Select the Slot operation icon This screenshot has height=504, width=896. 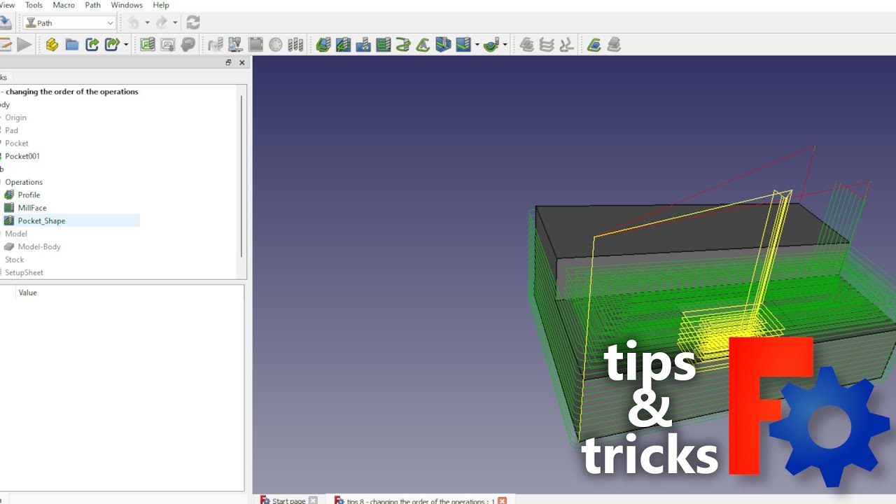pyautogui.click(x=443, y=45)
